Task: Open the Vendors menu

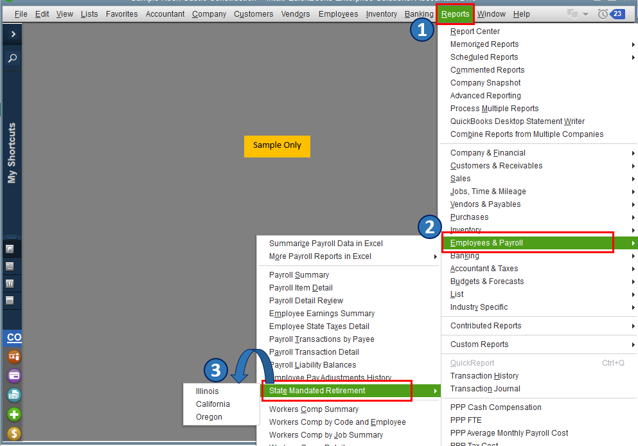Action: click(x=296, y=14)
